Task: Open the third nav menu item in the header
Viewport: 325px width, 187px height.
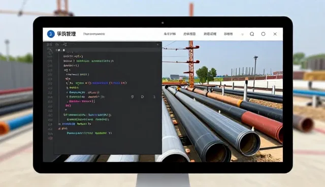Action: 210,34
